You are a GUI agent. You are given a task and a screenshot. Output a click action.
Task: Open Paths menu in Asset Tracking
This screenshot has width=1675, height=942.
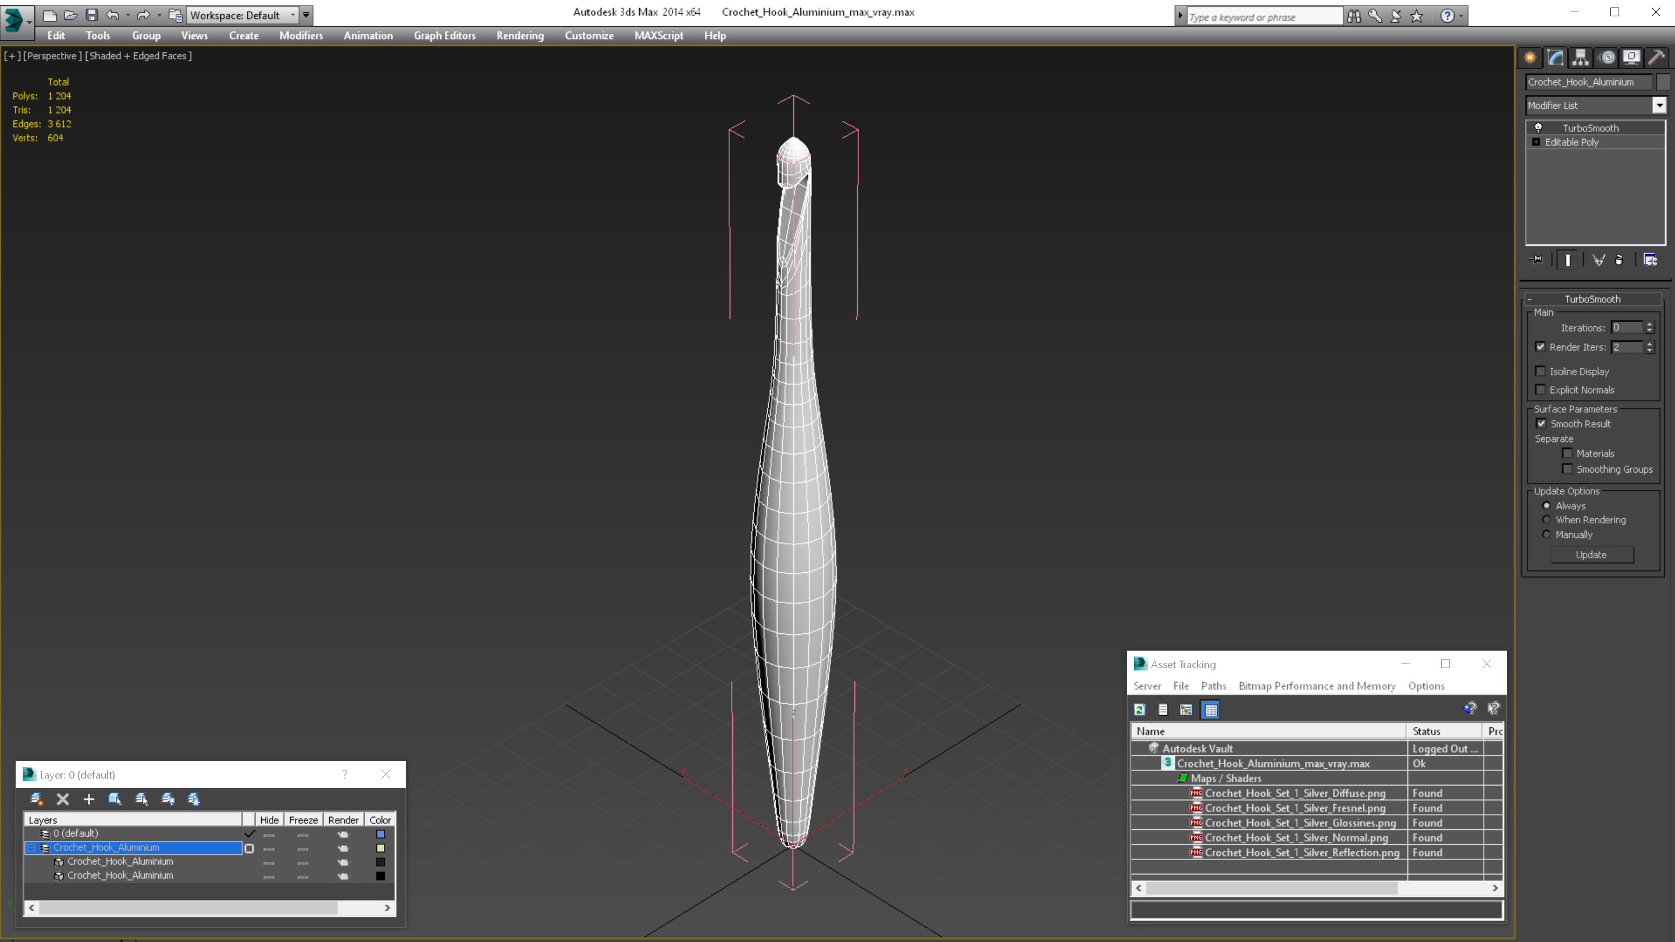1213,686
